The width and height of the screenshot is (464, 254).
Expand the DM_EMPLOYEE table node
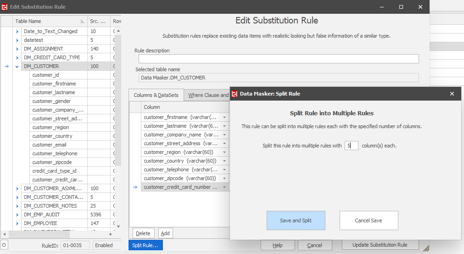coord(17,223)
